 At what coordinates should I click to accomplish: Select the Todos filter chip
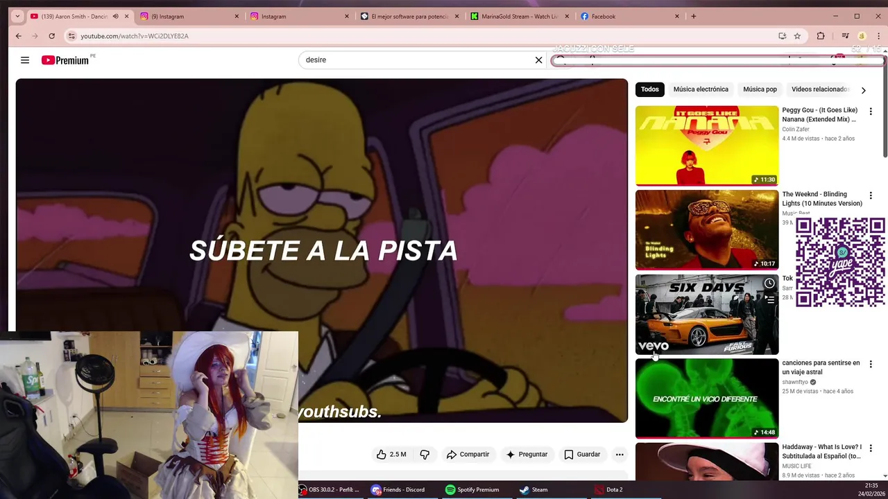[x=650, y=89]
